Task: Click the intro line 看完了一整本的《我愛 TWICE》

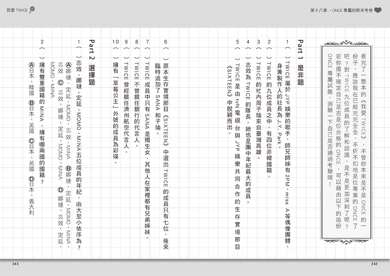Action: coord(363,141)
